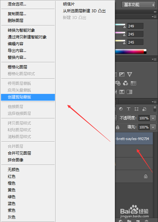This screenshot has height=222, width=158.
Task: Click the greyed 新建 3D 凸出 item
Action: 75,18
